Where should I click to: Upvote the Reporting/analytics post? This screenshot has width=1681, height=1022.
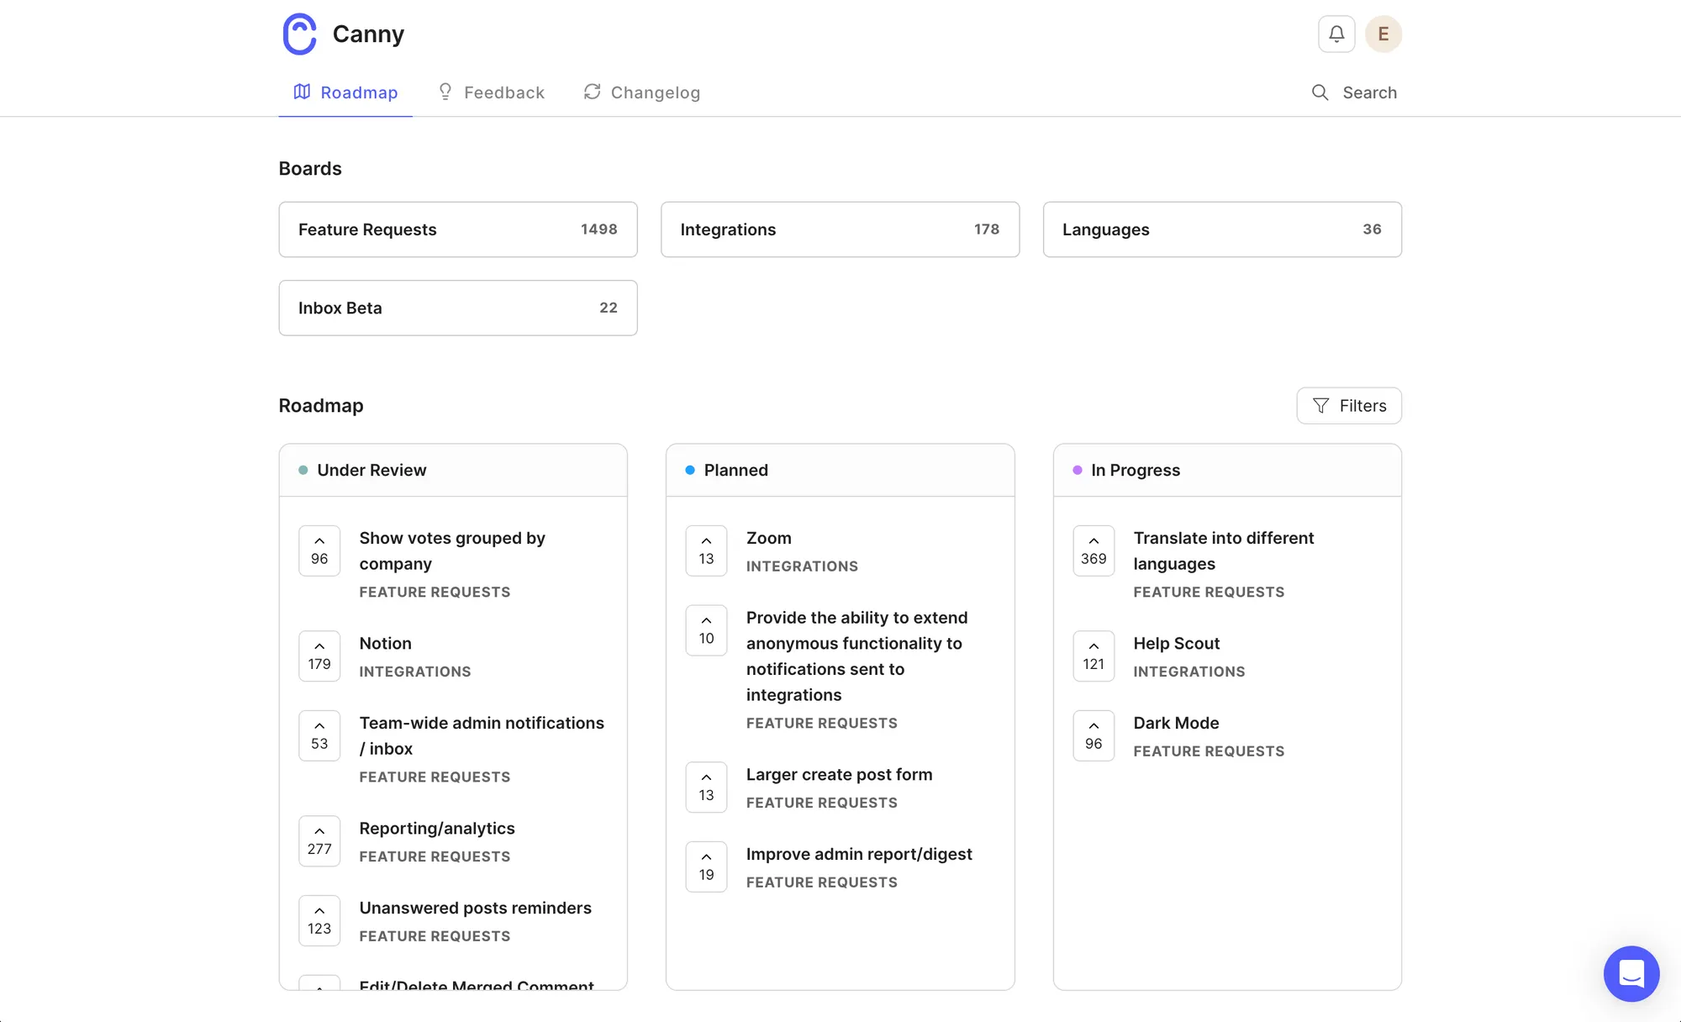tap(319, 840)
